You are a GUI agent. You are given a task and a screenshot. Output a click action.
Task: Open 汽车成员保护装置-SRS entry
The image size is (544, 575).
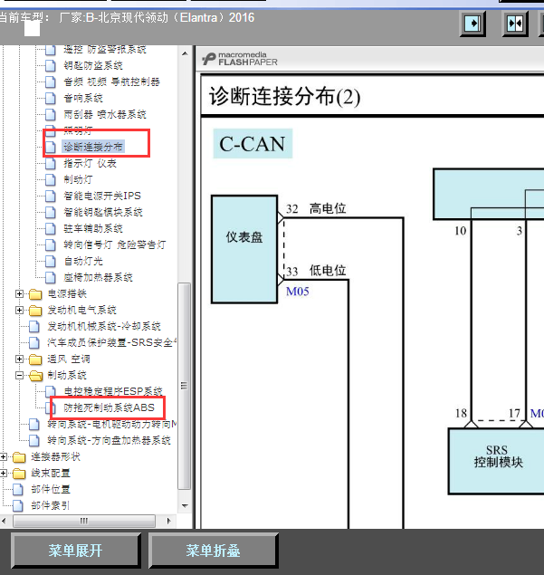coord(112,343)
